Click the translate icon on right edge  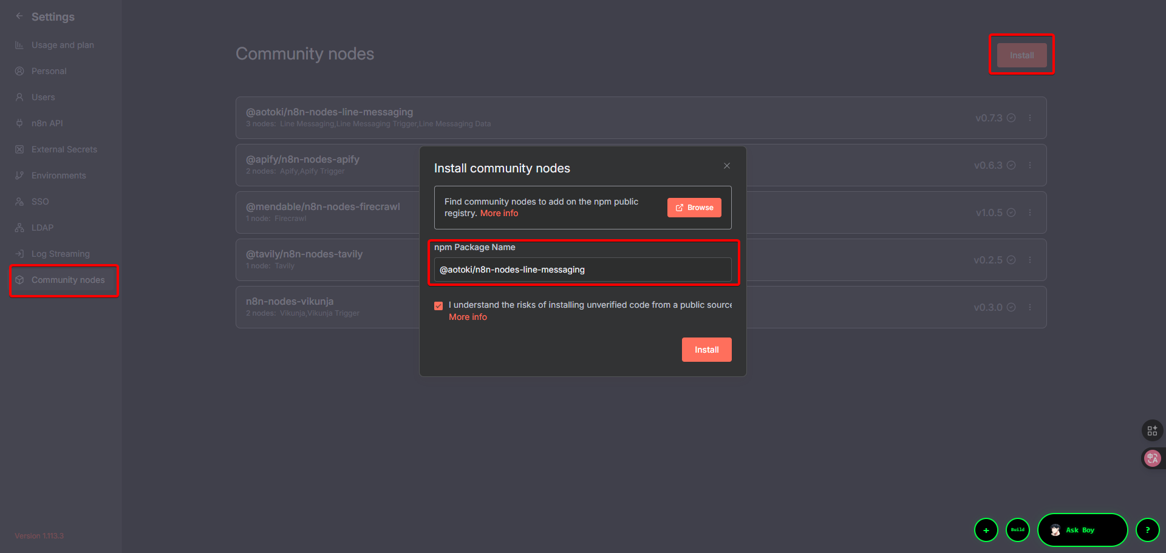pyautogui.click(x=1152, y=458)
